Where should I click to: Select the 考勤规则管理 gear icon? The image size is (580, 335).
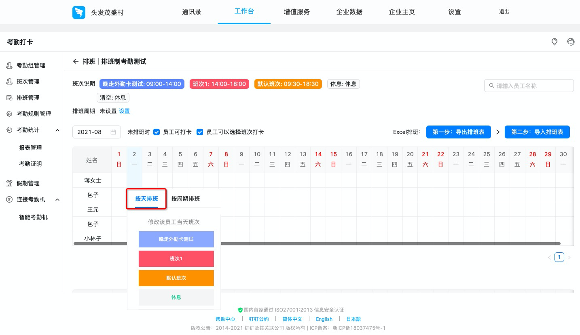pyautogui.click(x=9, y=113)
